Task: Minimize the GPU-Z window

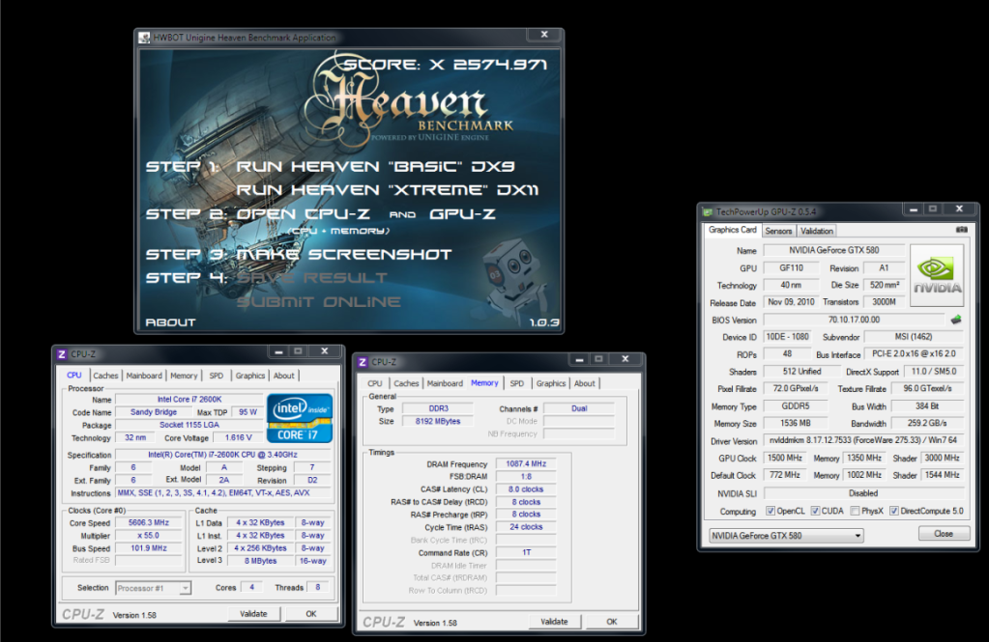Action: pyautogui.click(x=914, y=209)
